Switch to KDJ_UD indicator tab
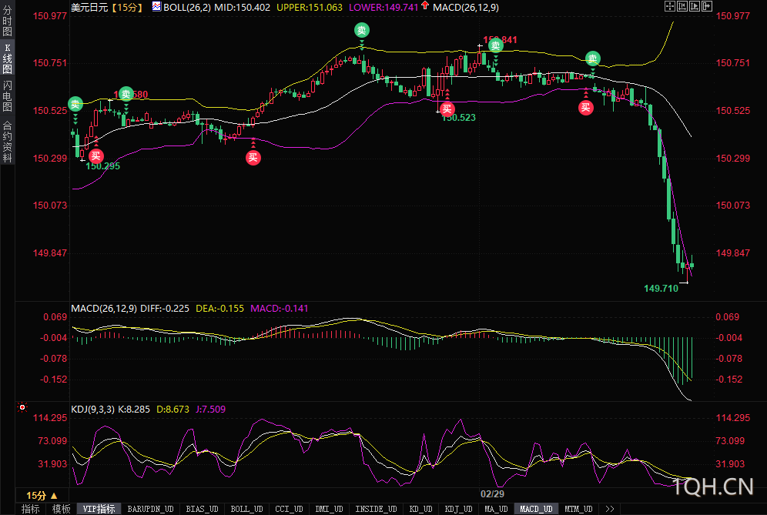 pos(458,509)
